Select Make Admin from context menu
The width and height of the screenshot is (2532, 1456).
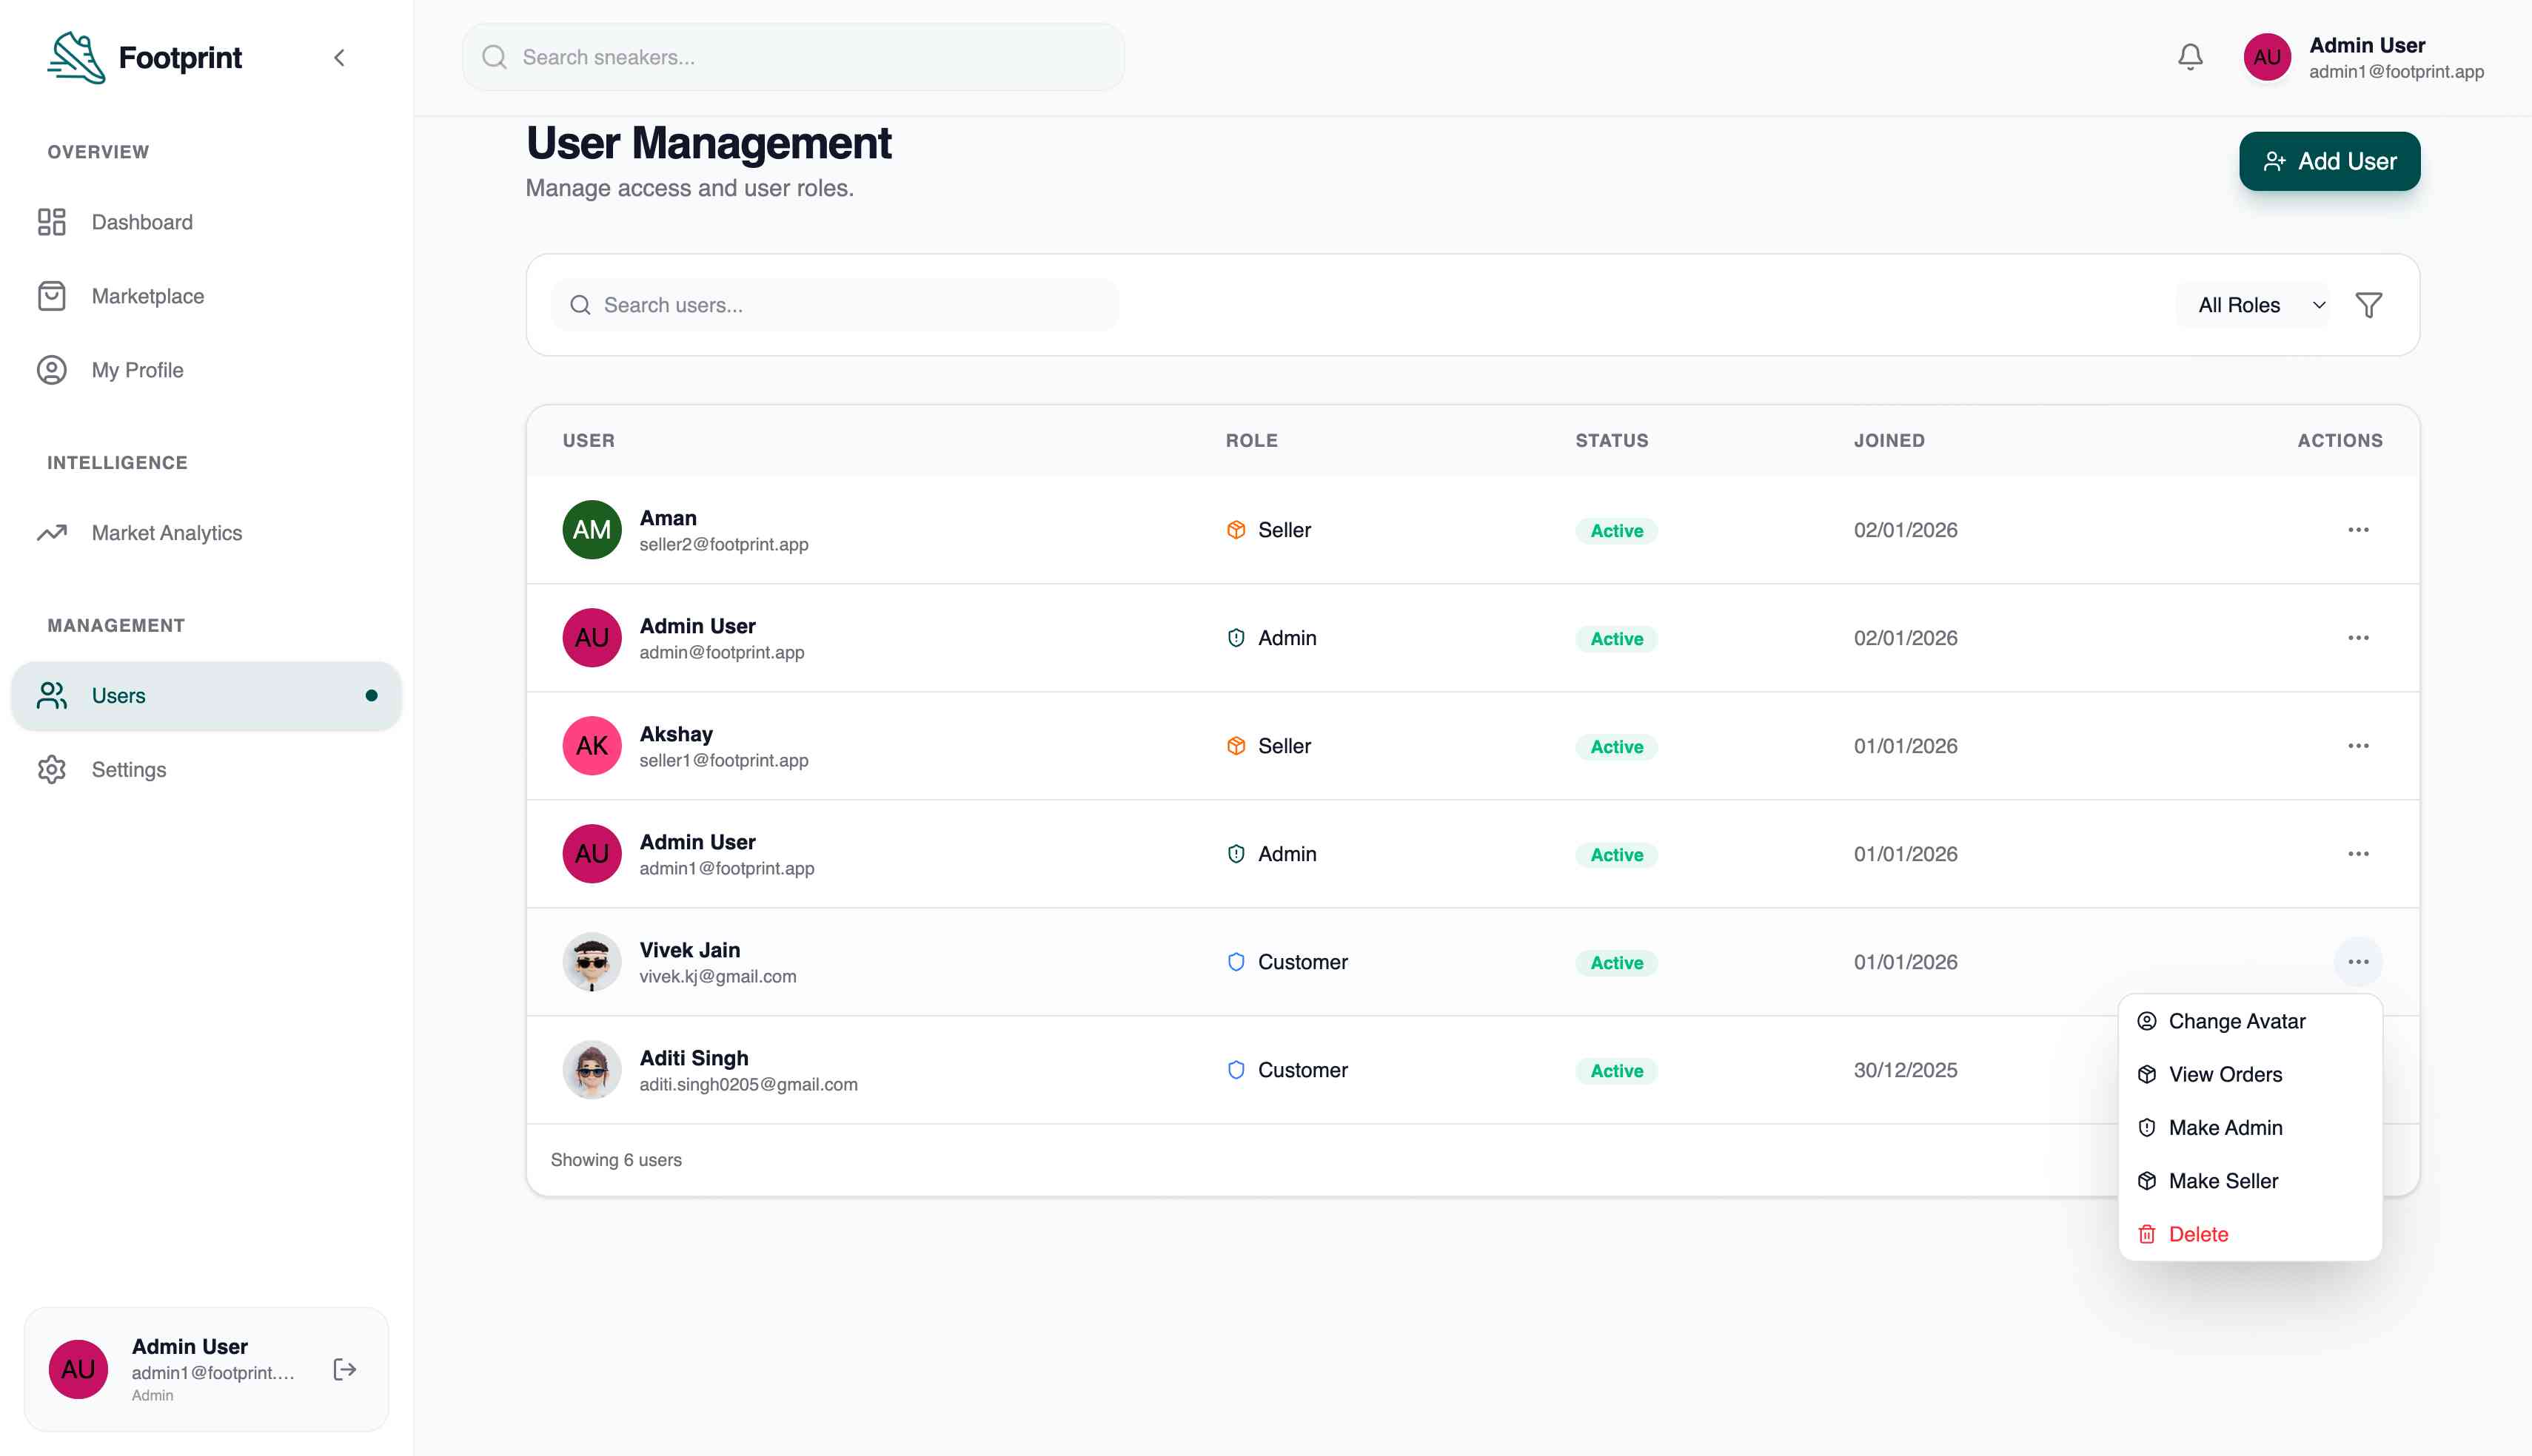tap(2225, 1128)
